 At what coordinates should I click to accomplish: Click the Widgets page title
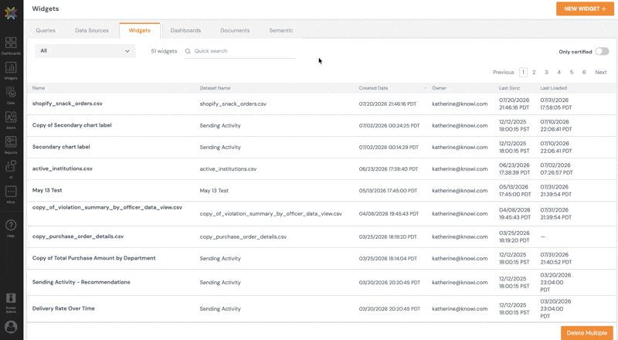46,8
